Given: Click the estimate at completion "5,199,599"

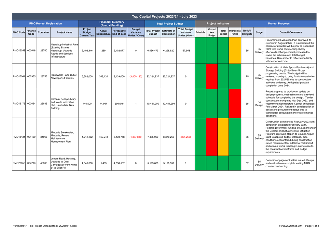Looking at the screenshot, I should (169, 163).
